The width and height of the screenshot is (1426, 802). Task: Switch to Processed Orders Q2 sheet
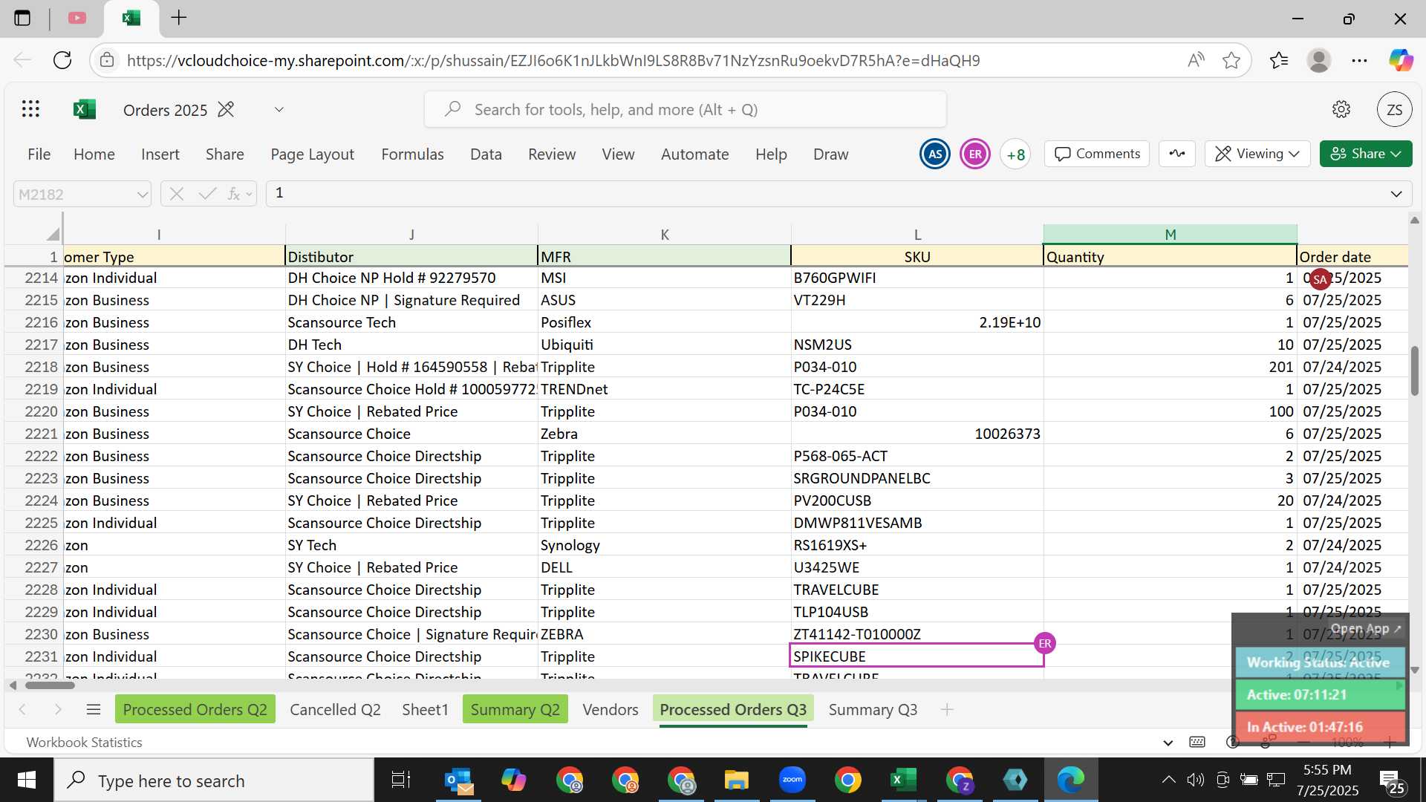click(x=195, y=709)
